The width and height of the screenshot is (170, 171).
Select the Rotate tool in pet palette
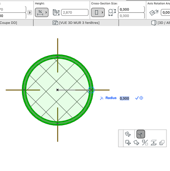[x=137, y=143]
